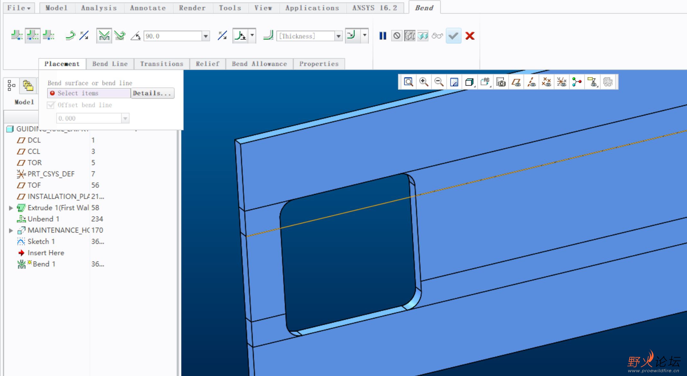Image resolution: width=687 pixels, height=376 pixels.
Task: Cancel the bend with the red X
Action: [x=470, y=36]
